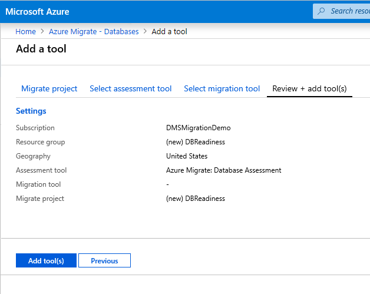
Task: Select Resource group value (new) DBReadiness
Action: click(x=196, y=142)
